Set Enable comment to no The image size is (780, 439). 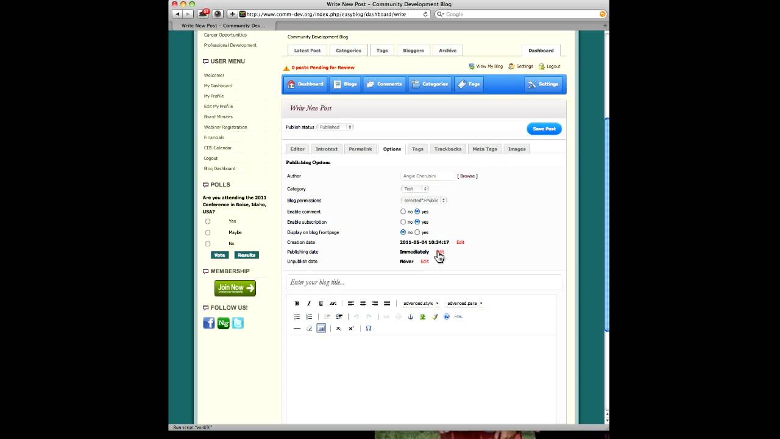tap(403, 212)
